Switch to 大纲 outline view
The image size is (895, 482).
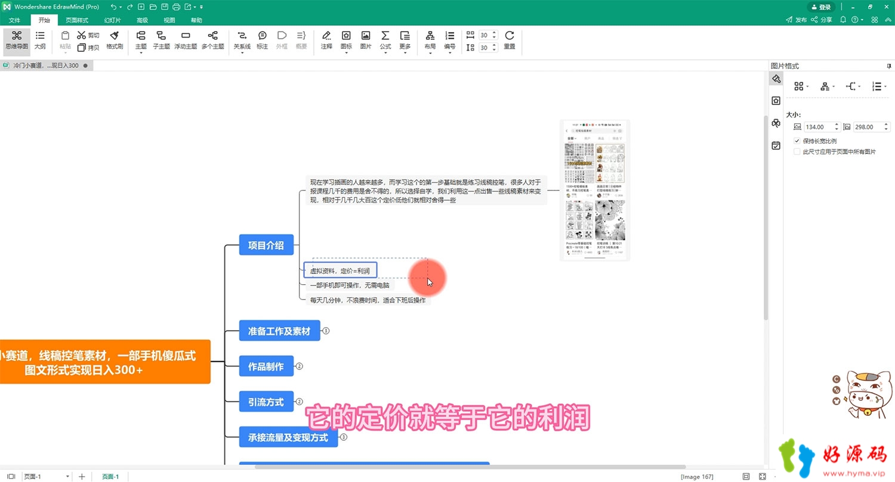(x=40, y=41)
